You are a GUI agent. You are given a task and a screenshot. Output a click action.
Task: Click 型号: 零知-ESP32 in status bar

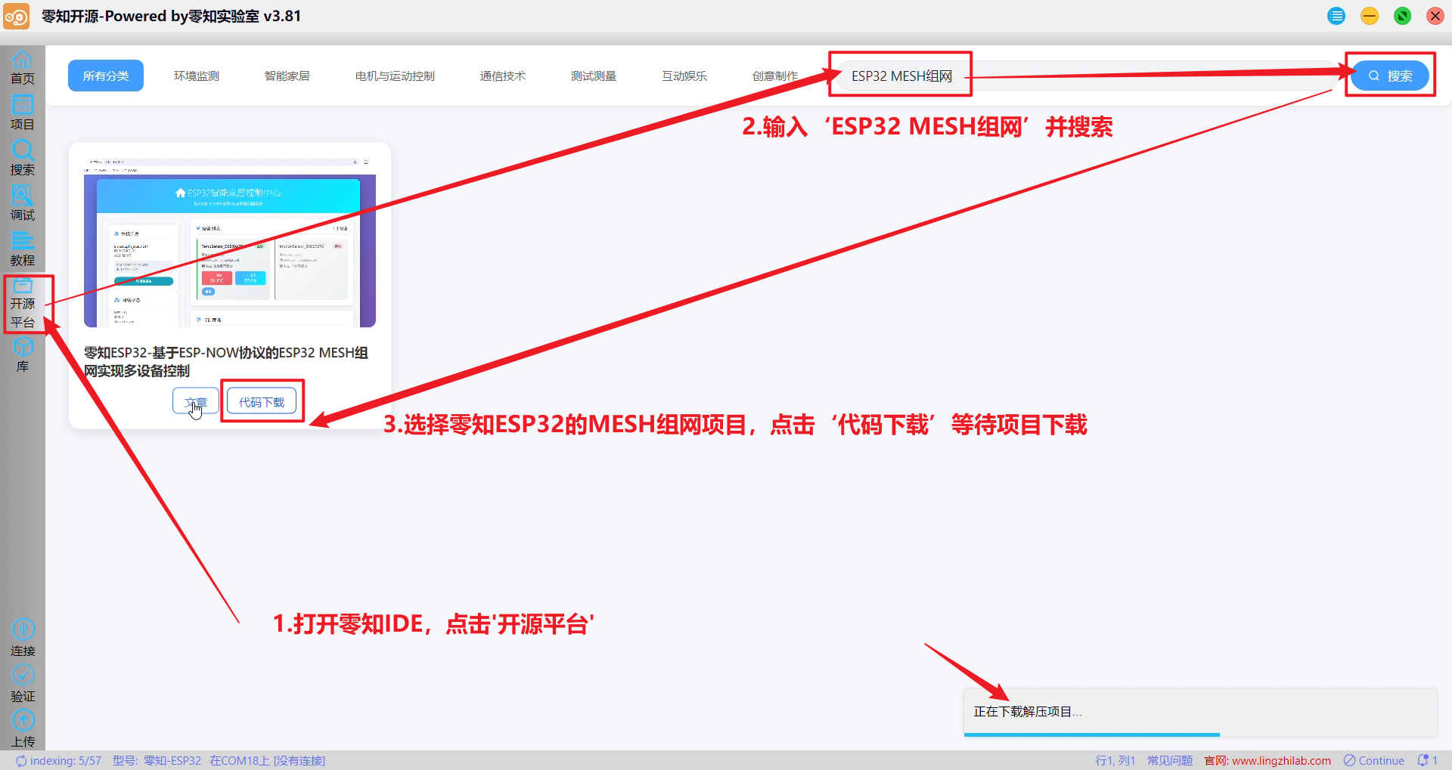[157, 761]
